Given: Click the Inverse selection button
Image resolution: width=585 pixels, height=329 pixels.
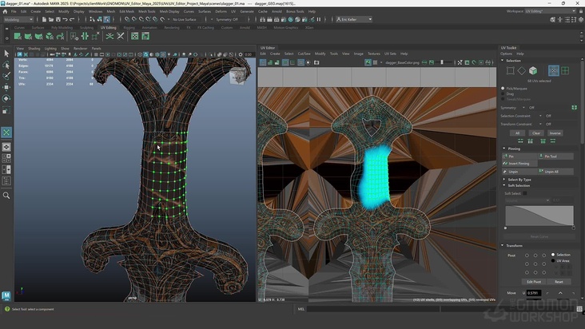Looking at the screenshot, I should tap(555, 133).
